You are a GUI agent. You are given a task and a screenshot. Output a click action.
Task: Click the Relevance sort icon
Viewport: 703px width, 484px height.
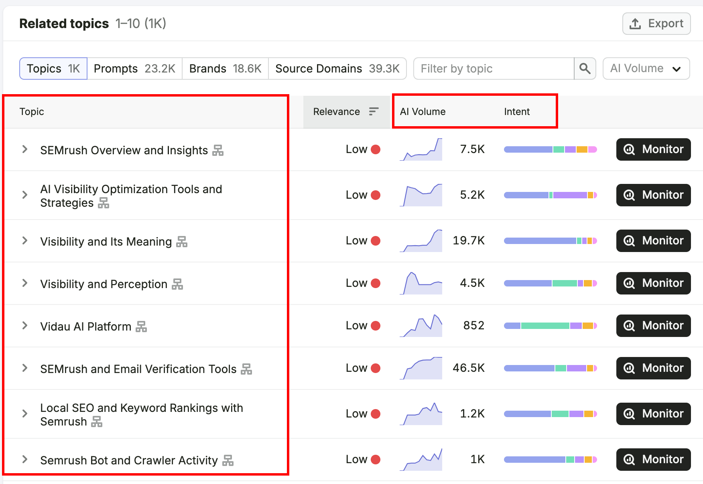(374, 111)
